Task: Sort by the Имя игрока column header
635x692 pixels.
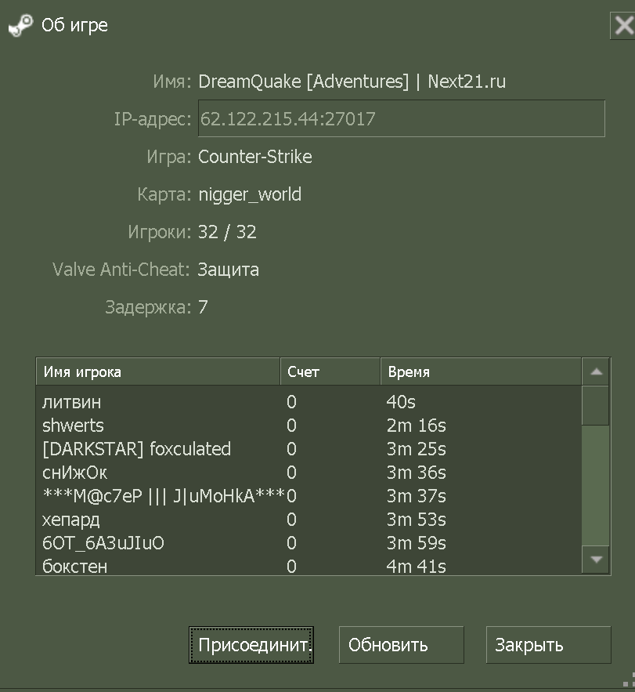Action: (x=158, y=371)
